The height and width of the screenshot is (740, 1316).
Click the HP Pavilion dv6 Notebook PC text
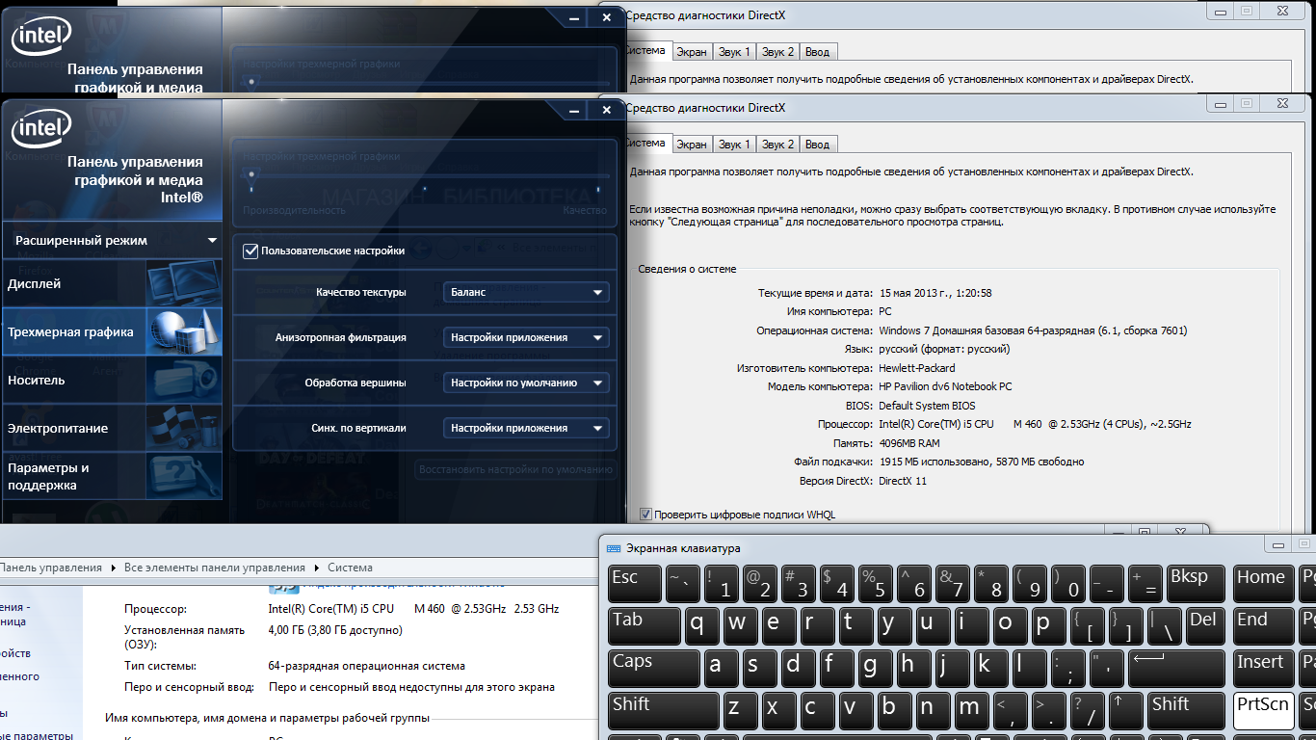tap(945, 387)
